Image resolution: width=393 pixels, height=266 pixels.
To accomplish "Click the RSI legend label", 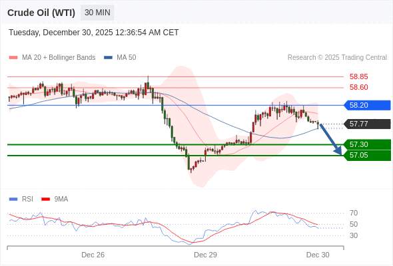I will point(27,199).
